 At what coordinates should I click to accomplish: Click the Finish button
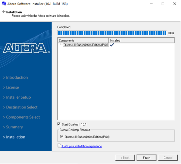click(146, 158)
